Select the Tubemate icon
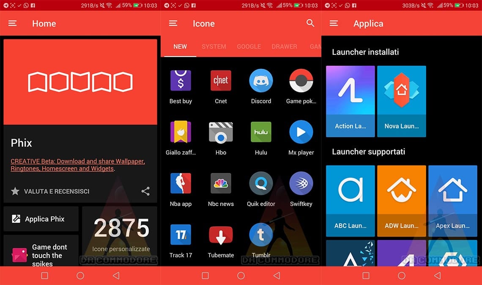Screen dimensions: 482x285 click(221, 235)
